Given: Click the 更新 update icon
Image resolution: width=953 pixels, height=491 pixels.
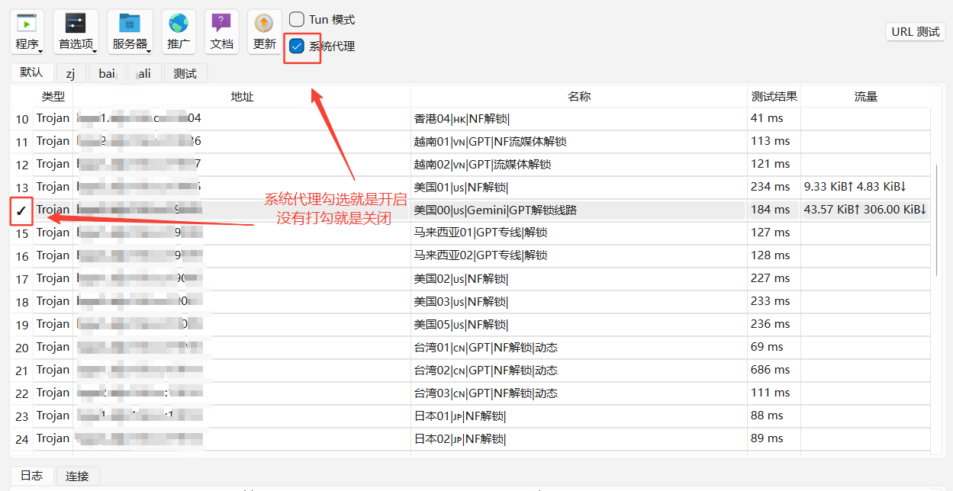Looking at the screenshot, I should (x=264, y=24).
